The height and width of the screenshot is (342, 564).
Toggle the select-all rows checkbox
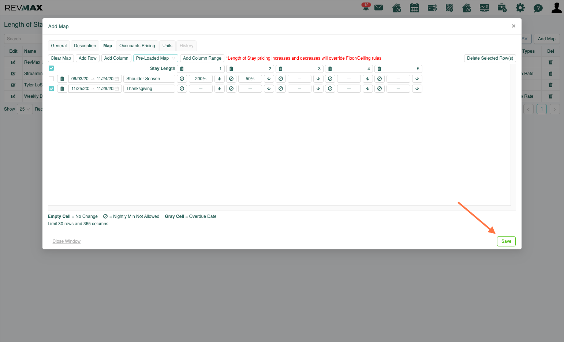coord(51,68)
